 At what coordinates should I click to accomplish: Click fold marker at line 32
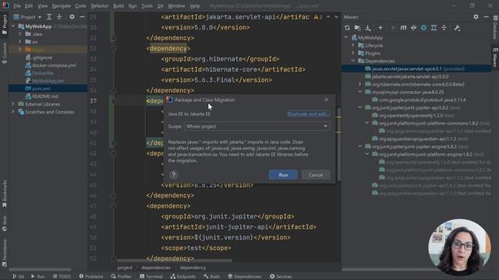(114, 48)
